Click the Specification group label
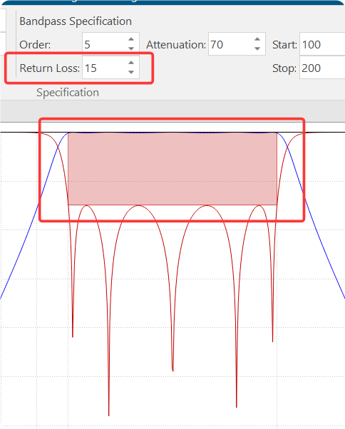This screenshot has width=345, height=429. [x=68, y=93]
